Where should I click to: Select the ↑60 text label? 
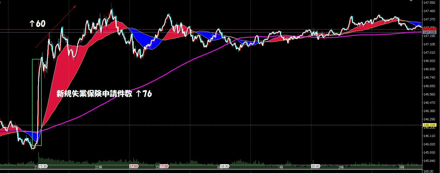tap(37, 24)
